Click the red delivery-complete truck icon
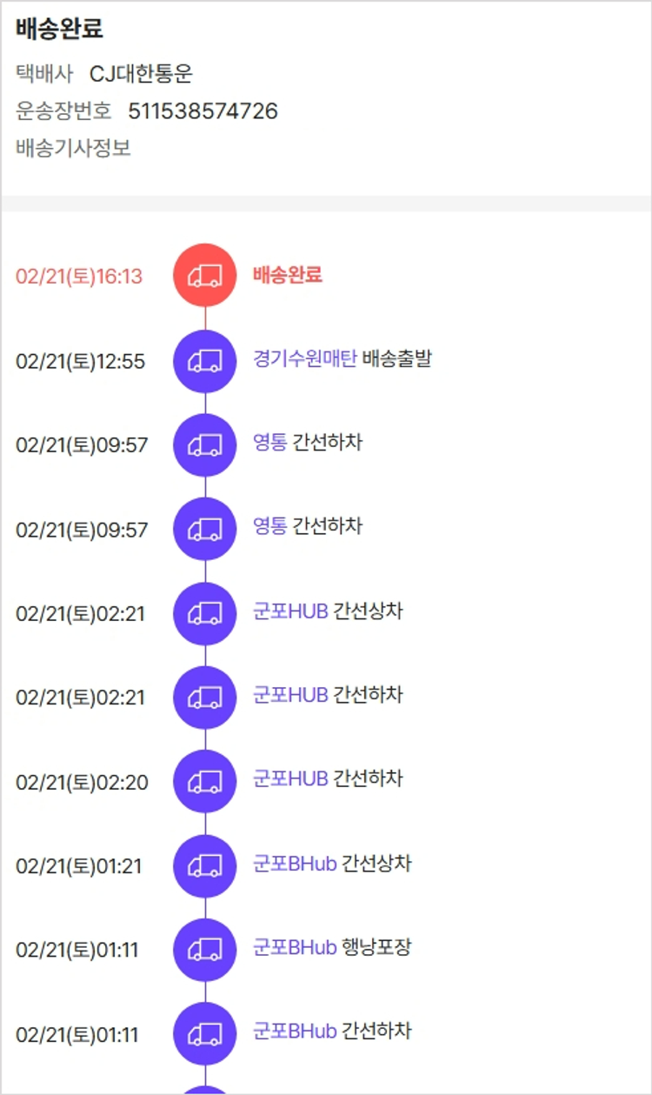The image size is (652, 1095). click(205, 276)
